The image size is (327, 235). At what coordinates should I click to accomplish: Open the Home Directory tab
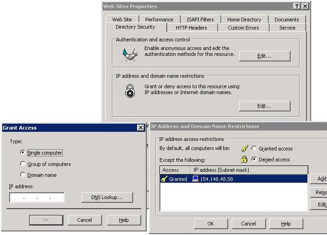[244, 20]
